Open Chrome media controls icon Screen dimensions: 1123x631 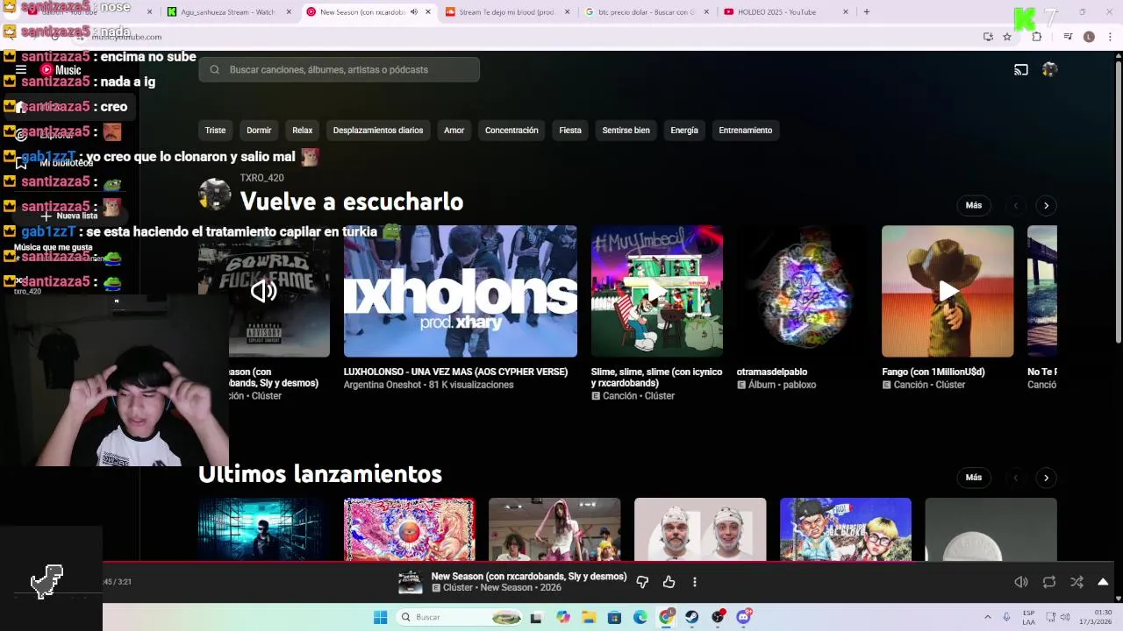1068,37
